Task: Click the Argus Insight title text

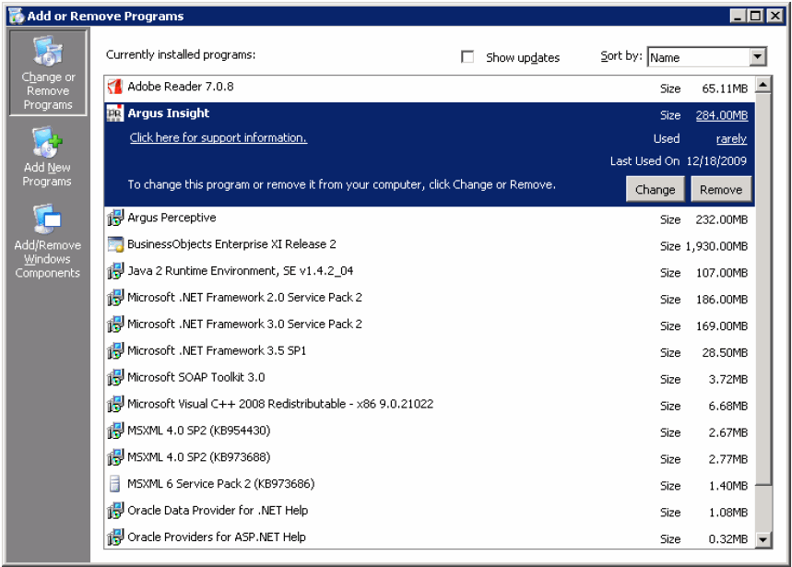Action: pos(168,113)
